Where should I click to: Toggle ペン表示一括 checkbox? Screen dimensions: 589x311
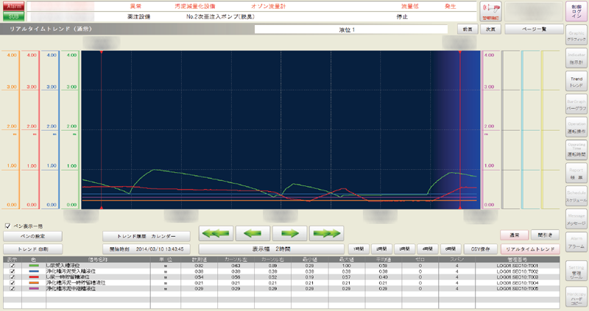7,226
